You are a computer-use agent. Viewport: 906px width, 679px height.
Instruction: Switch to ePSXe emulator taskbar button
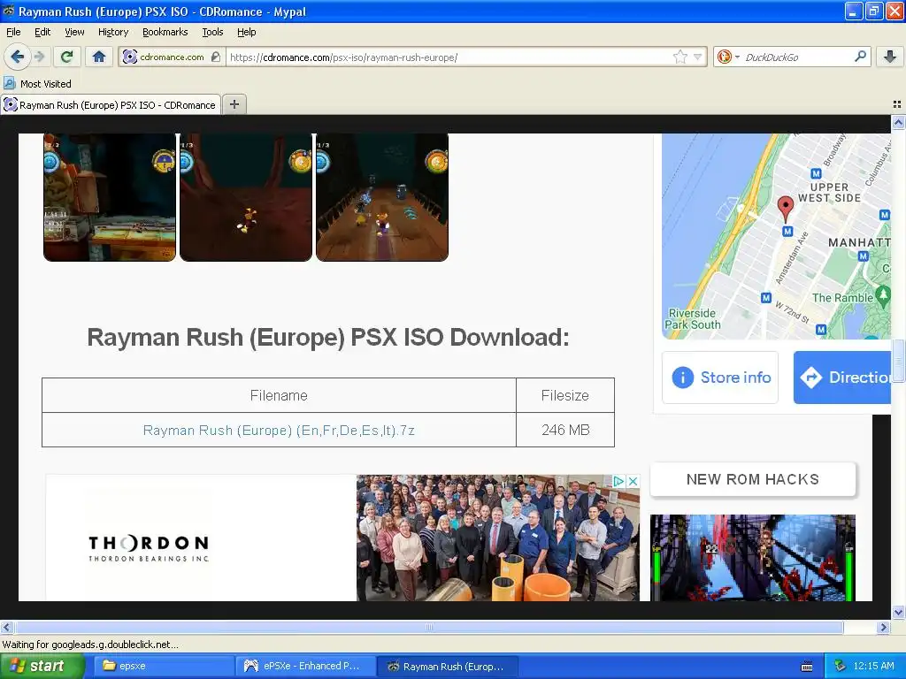306,667
